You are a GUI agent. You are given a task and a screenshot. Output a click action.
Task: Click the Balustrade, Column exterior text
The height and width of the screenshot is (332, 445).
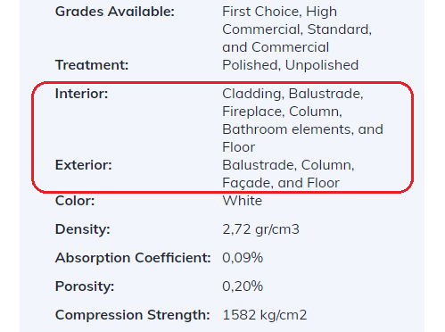pyautogui.click(x=288, y=165)
